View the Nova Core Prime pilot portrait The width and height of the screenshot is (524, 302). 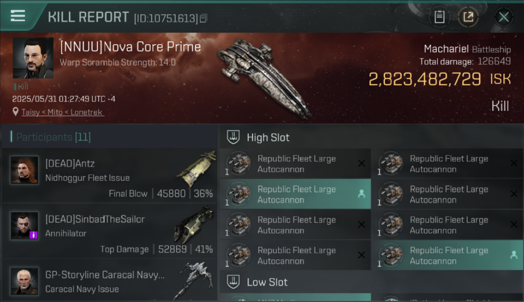33,58
